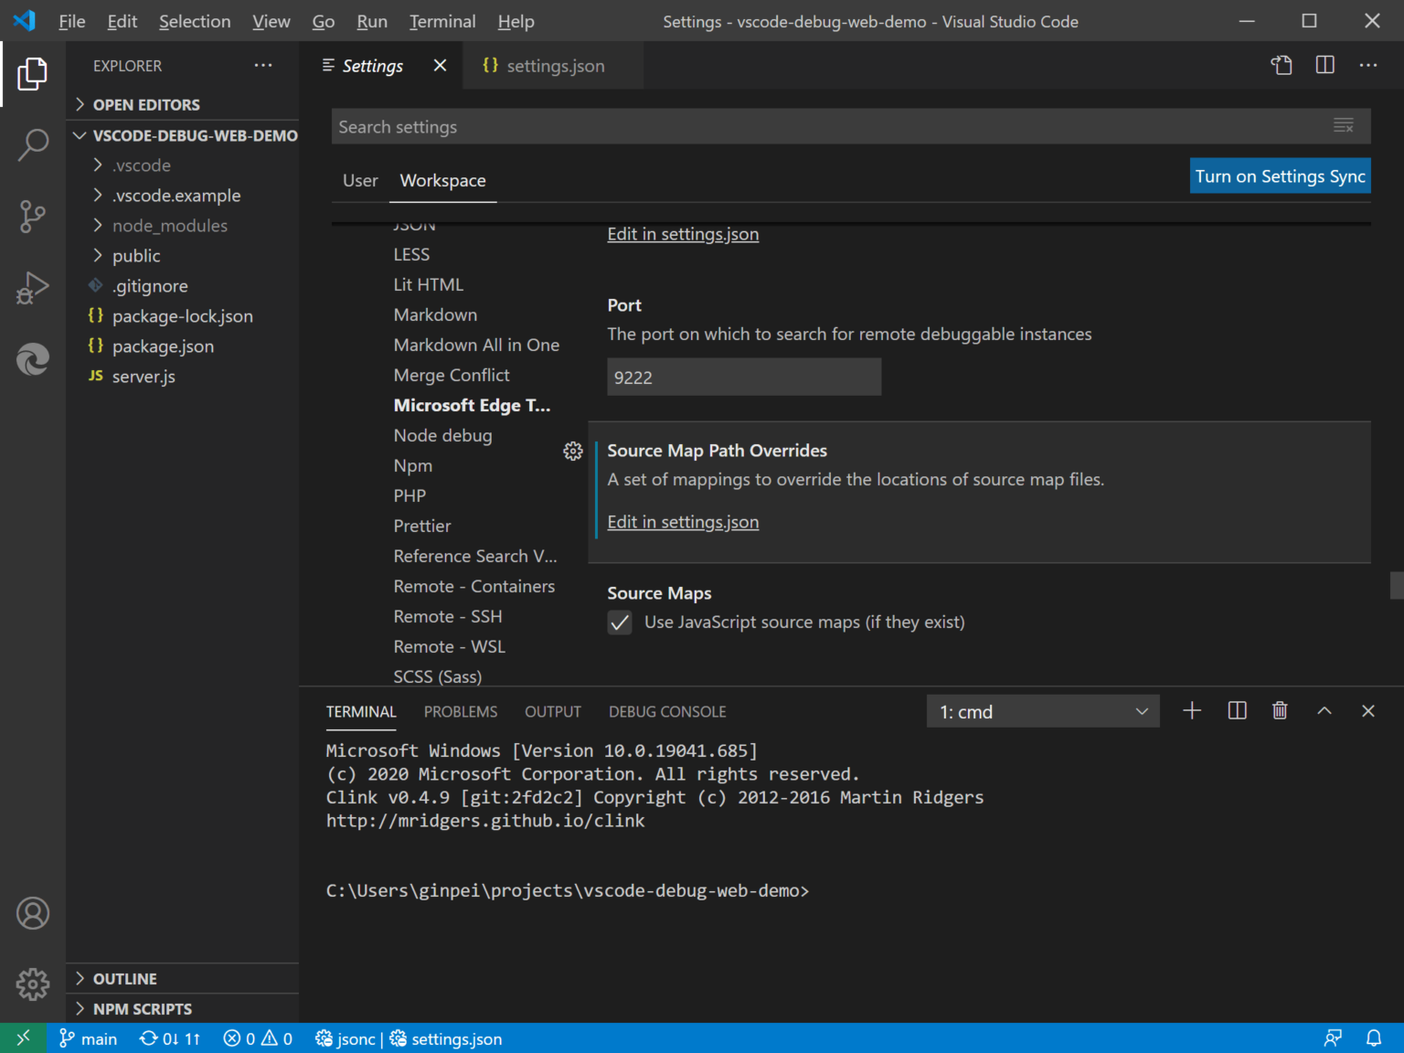Click the Port input field showing 9222
Viewport: 1404px width, 1053px height.
[x=743, y=377]
